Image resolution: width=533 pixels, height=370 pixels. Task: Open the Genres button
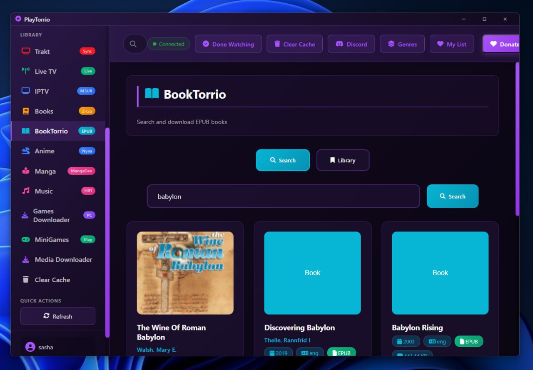pos(402,44)
